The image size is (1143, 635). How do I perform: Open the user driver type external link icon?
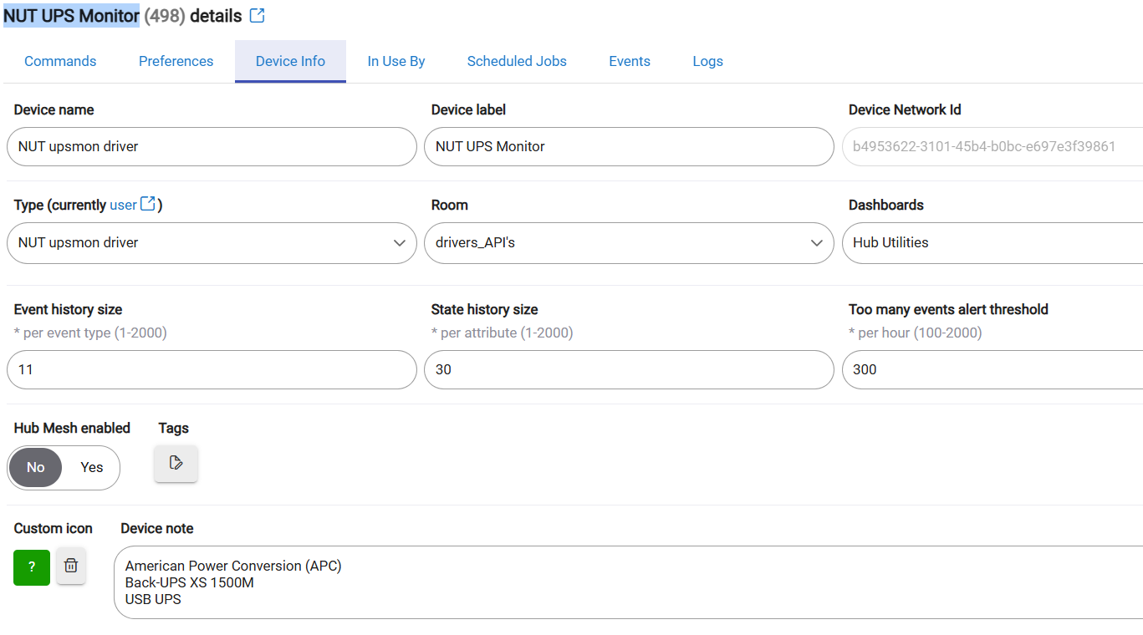148,204
